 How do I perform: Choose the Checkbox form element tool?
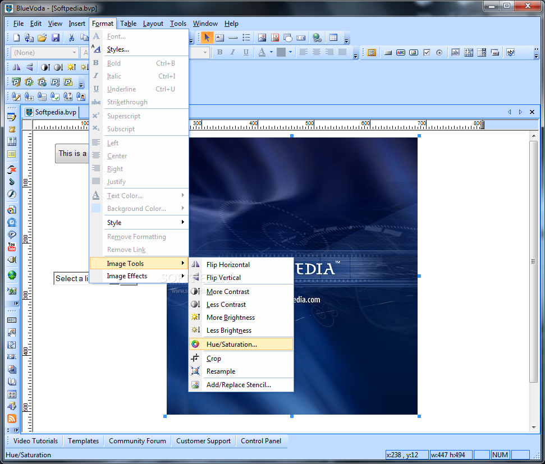pyautogui.click(x=427, y=53)
